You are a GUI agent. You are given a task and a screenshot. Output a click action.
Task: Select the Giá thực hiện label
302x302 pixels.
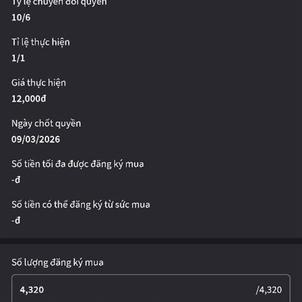click(x=39, y=83)
